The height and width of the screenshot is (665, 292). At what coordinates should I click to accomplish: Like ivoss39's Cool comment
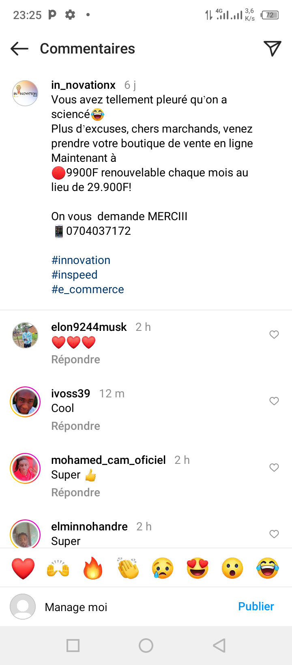(x=274, y=401)
